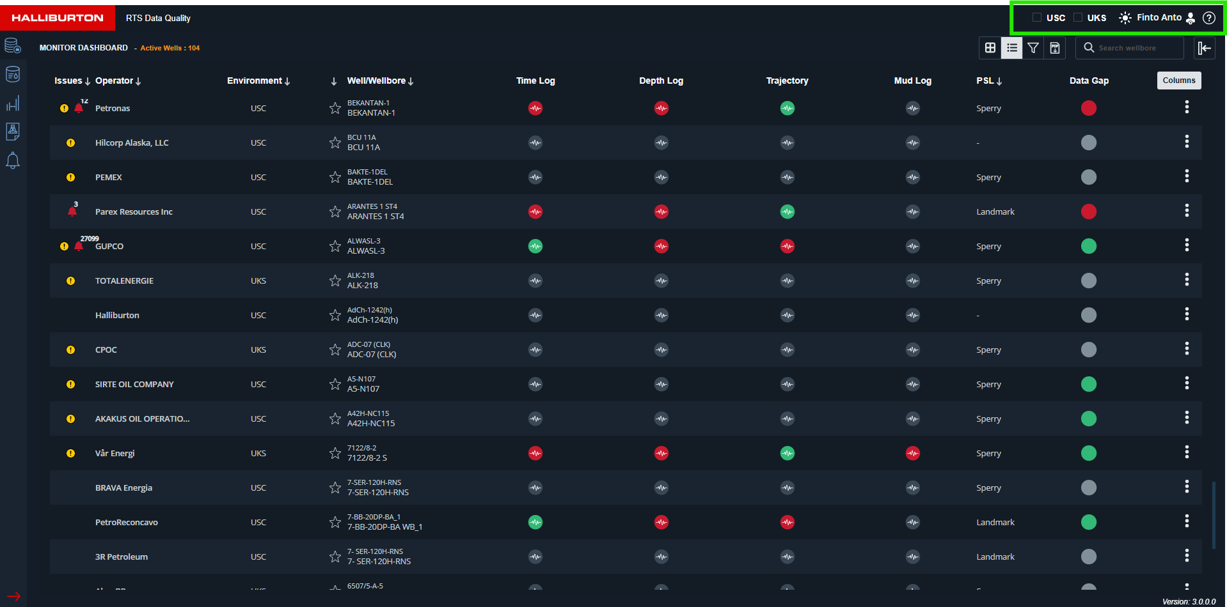The image size is (1227, 607).
Task: Open the first database sidebar icon
Action: tap(13, 46)
